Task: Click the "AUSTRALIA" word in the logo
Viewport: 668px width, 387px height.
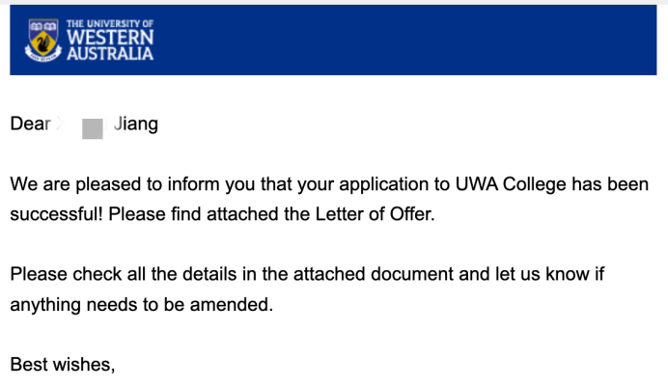Action: pyautogui.click(x=110, y=54)
